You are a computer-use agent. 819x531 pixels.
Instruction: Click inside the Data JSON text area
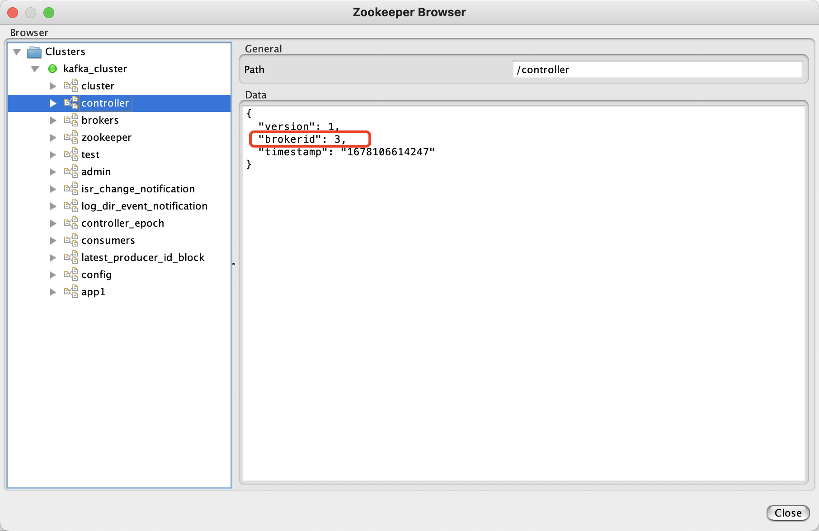523,316
